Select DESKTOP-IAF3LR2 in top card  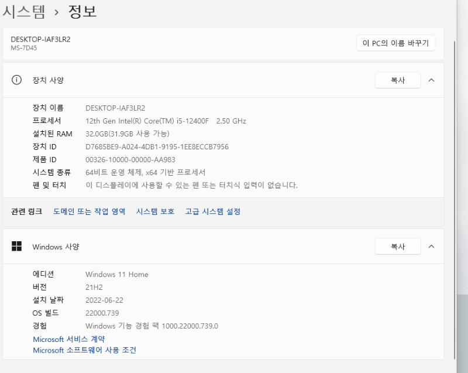point(40,39)
